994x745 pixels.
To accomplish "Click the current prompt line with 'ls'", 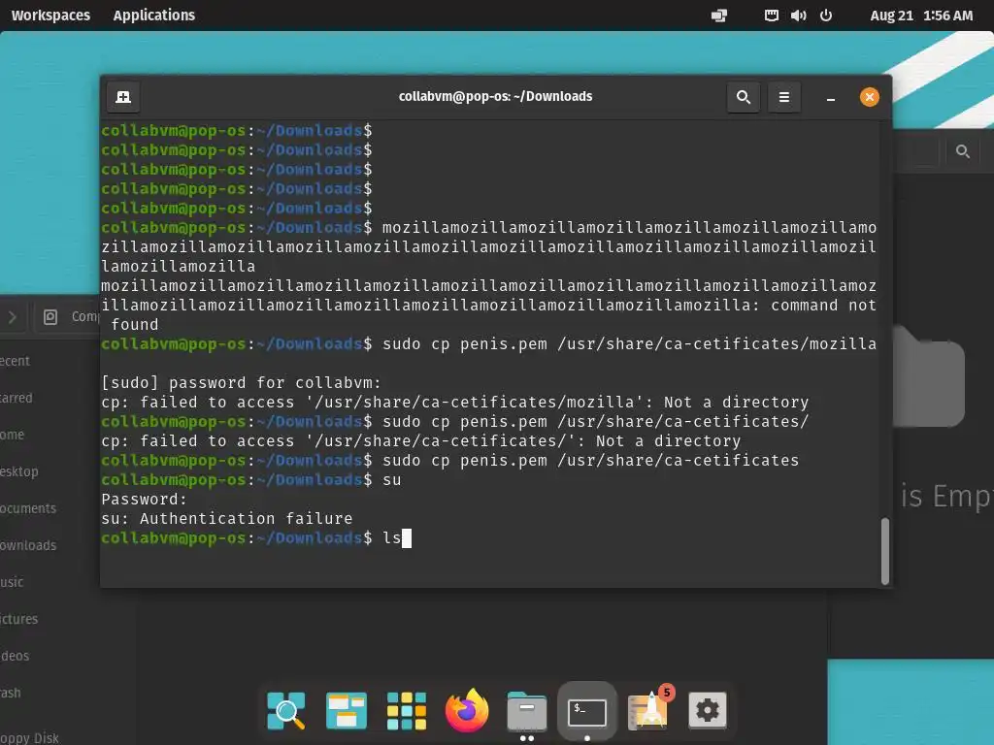I will 256,537.
